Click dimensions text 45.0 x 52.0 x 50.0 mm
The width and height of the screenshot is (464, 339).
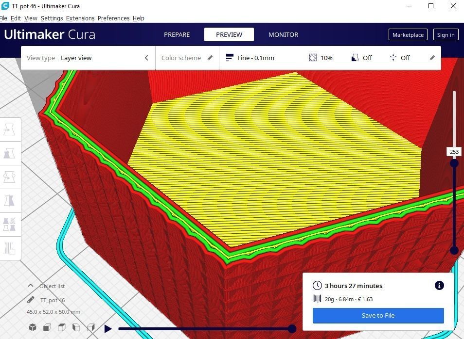(54, 312)
